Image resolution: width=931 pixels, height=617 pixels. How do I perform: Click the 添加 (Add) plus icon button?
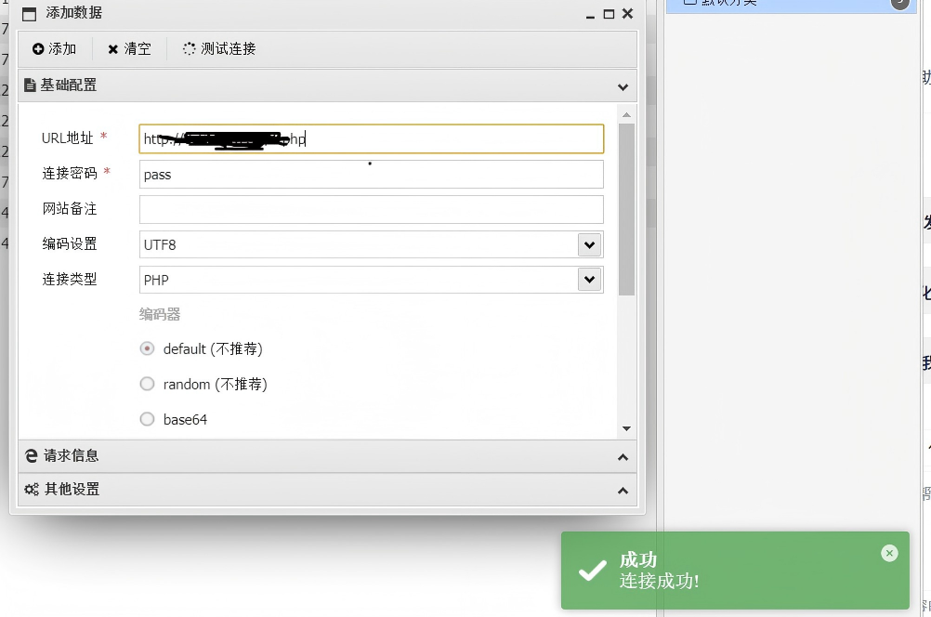38,49
